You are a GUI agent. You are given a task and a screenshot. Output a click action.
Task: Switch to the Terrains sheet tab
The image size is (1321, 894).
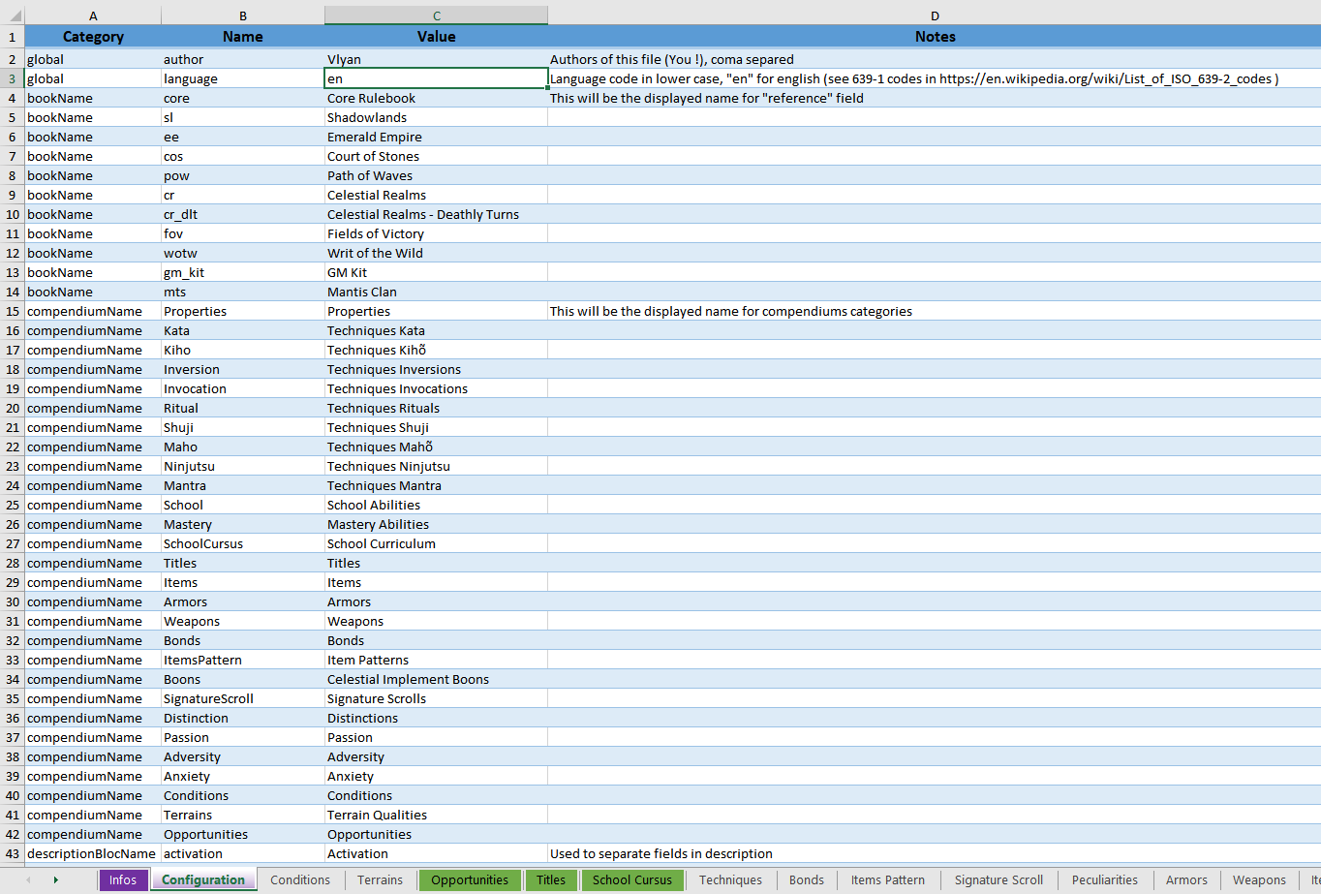coord(380,880)
